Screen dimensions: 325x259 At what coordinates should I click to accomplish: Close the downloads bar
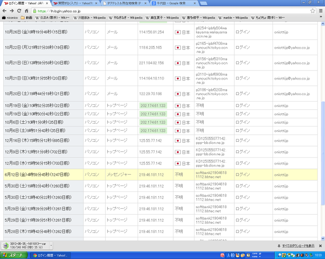point(320,246)
